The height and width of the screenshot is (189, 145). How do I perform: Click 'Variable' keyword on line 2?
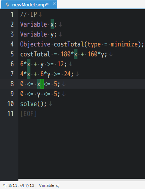click(x=34, y=24)
